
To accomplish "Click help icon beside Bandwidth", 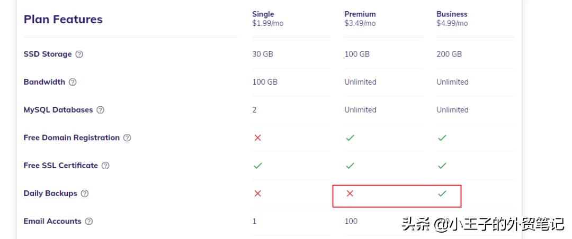I will [73, 82].
